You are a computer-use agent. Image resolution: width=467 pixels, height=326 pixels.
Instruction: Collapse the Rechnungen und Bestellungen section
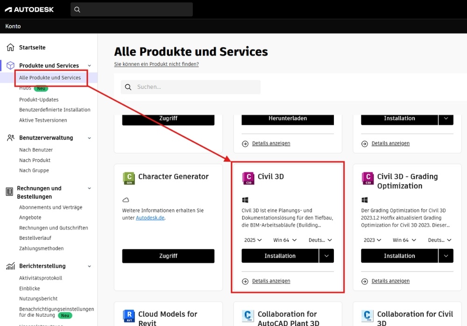[89, 188]
